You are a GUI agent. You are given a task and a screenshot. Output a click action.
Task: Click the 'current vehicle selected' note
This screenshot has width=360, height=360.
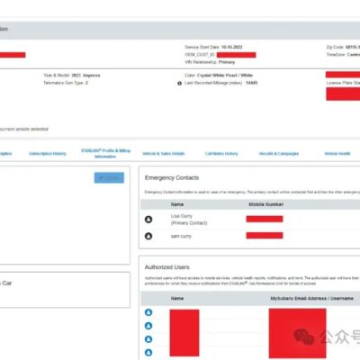tap(24, 129)
